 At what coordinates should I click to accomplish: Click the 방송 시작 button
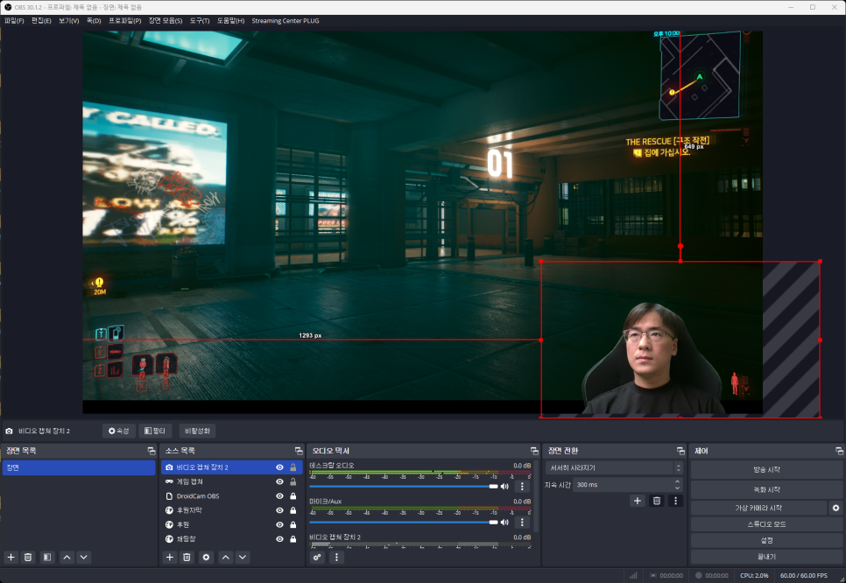point(766,470)
